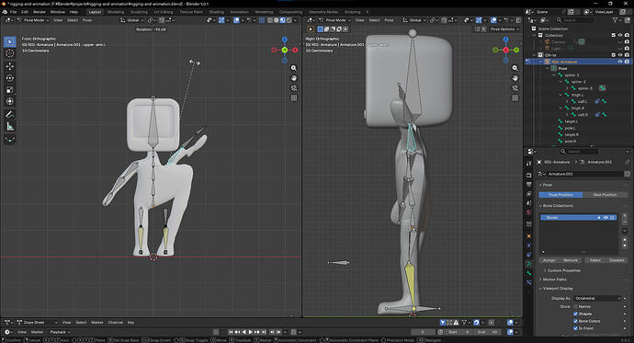The width and height of the screenshot is (634, 343).
Task: Click the Rest Position button
Action: [605, 195]
